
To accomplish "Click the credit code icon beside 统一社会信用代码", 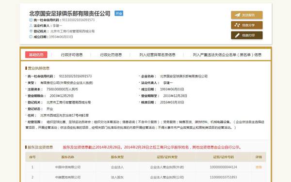I will 31,20.
